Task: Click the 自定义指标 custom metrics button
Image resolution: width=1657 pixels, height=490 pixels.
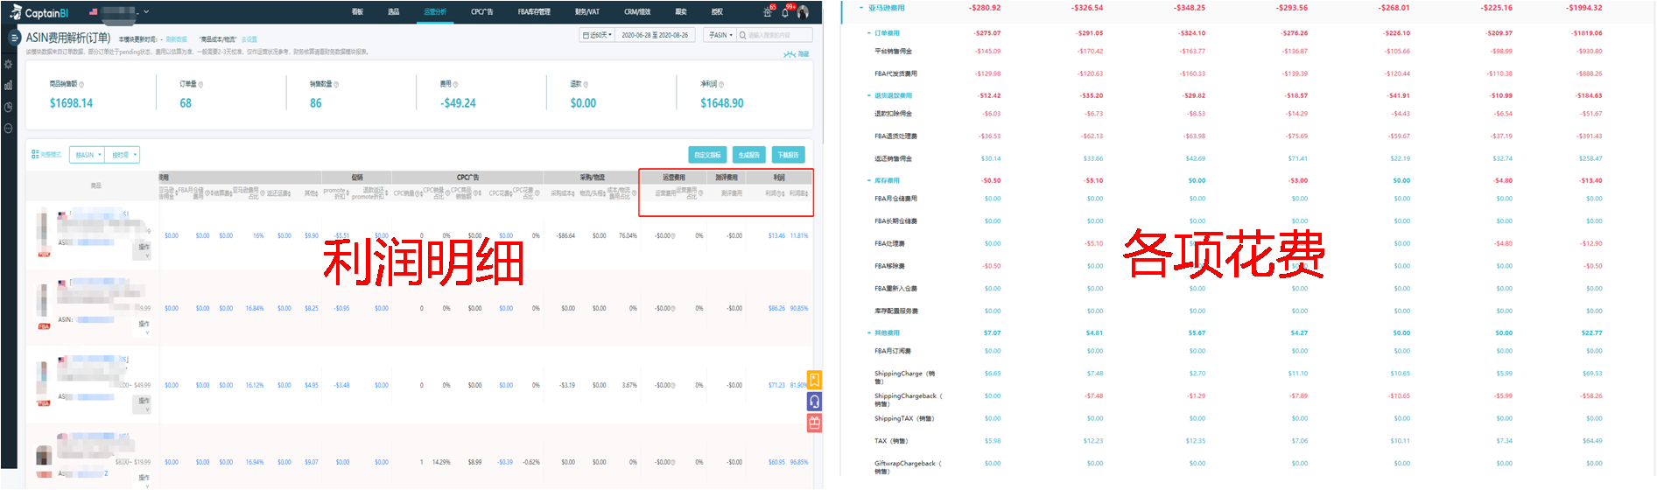Action: 707,155
